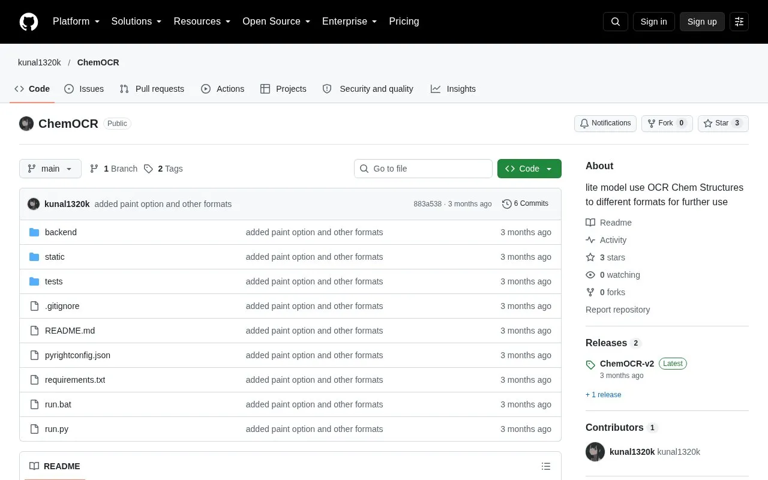Switch to the Issues tab
The height and width of the screenshot is (480, 768).
pos(84,89)
